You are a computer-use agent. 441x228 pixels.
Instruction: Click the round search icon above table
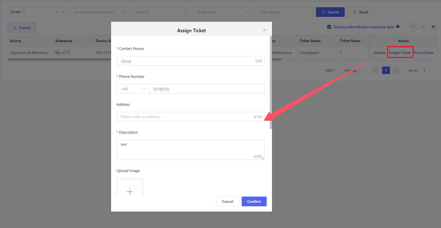click(413, 27)
